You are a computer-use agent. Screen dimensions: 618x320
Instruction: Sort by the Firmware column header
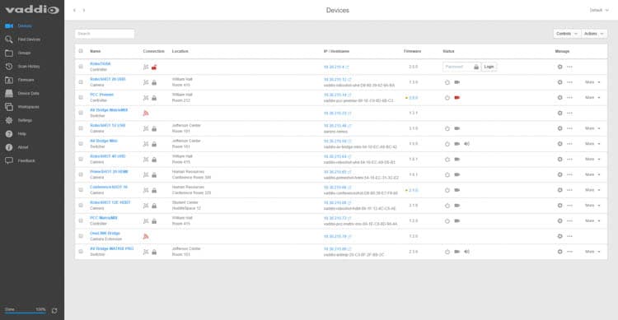coord(412,51)
